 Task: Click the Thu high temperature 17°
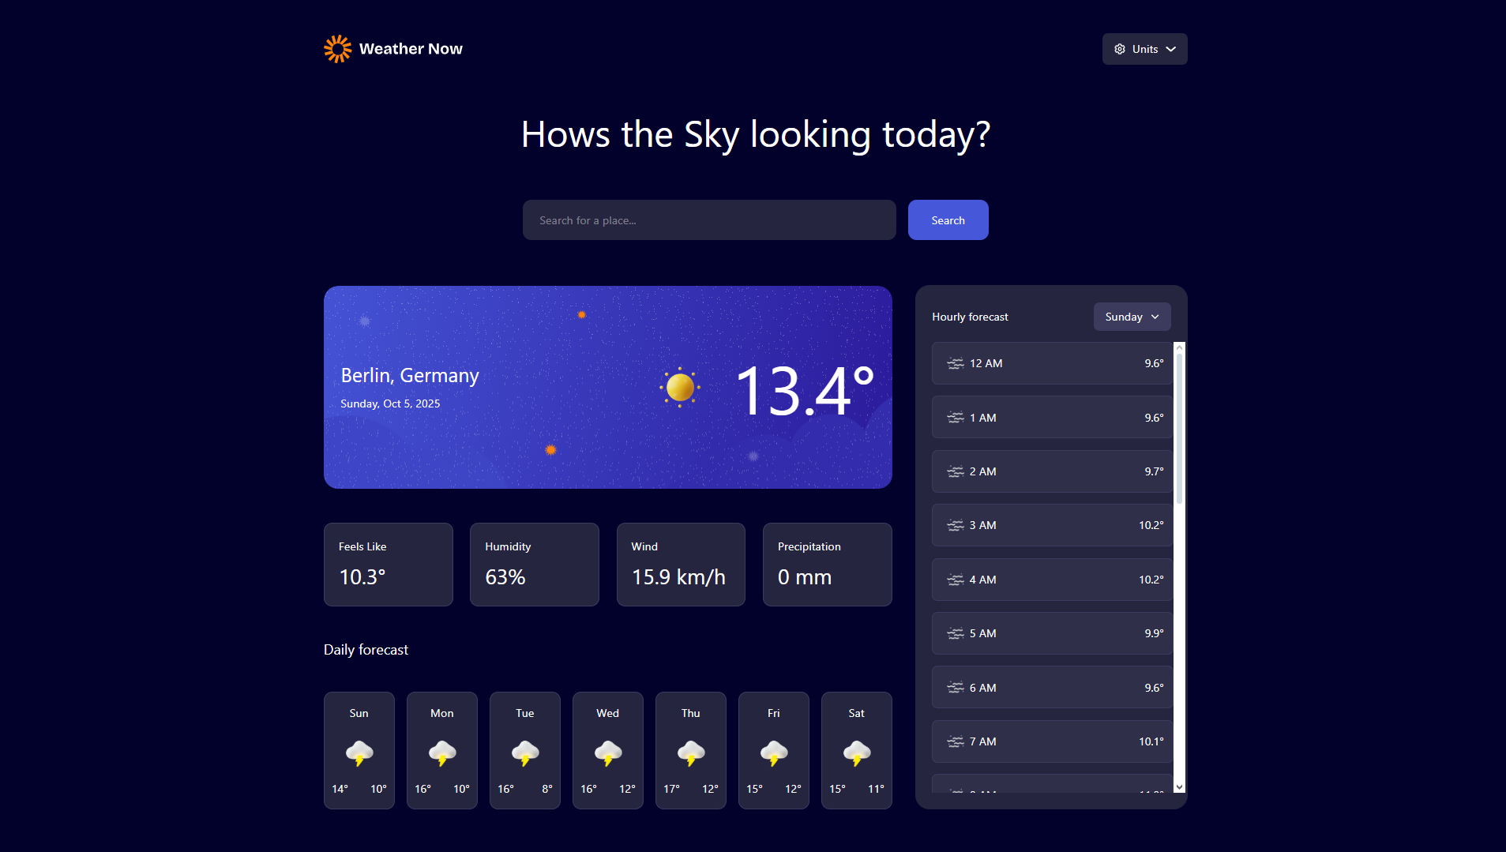671,789
